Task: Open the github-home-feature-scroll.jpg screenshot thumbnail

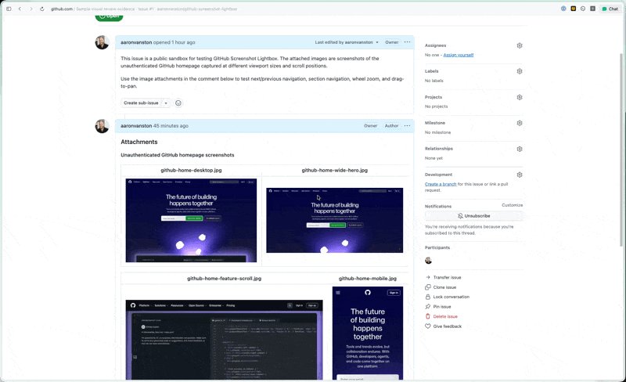Action: click(x=224, y=340)
